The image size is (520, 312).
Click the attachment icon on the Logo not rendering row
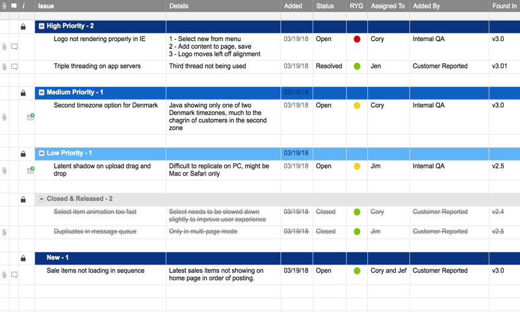coord(5,47)
